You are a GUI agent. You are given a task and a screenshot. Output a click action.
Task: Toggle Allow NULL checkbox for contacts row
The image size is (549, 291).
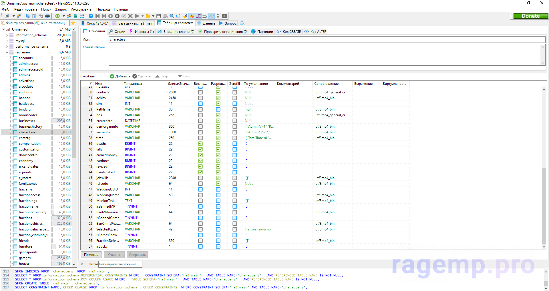(218, 92)
